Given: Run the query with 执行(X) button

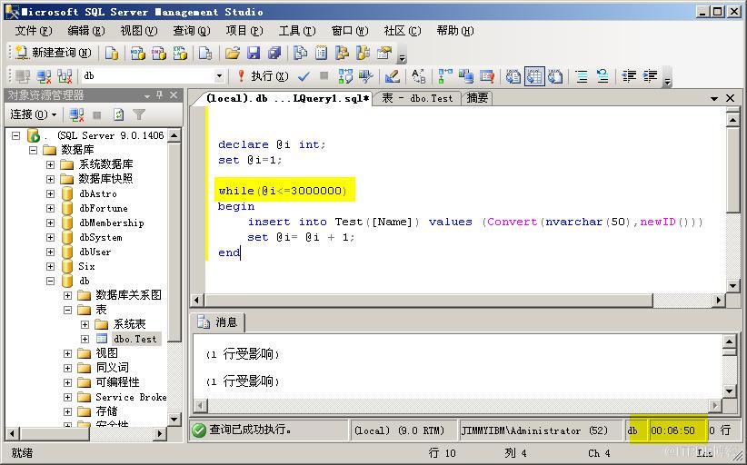Looking at the screenshot, I should 264,76.
